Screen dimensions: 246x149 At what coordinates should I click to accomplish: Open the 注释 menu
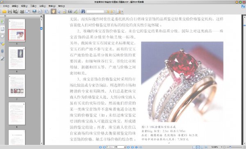42,6
